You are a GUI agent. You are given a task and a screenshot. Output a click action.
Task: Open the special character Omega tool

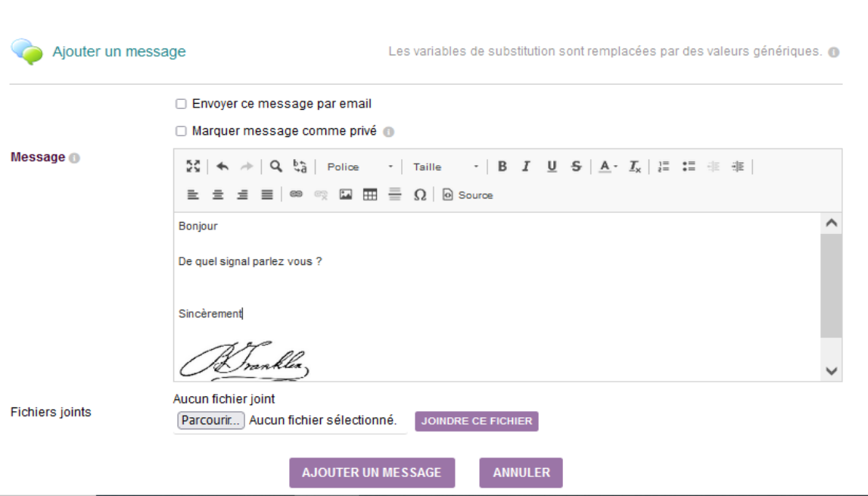click(419, 195)
